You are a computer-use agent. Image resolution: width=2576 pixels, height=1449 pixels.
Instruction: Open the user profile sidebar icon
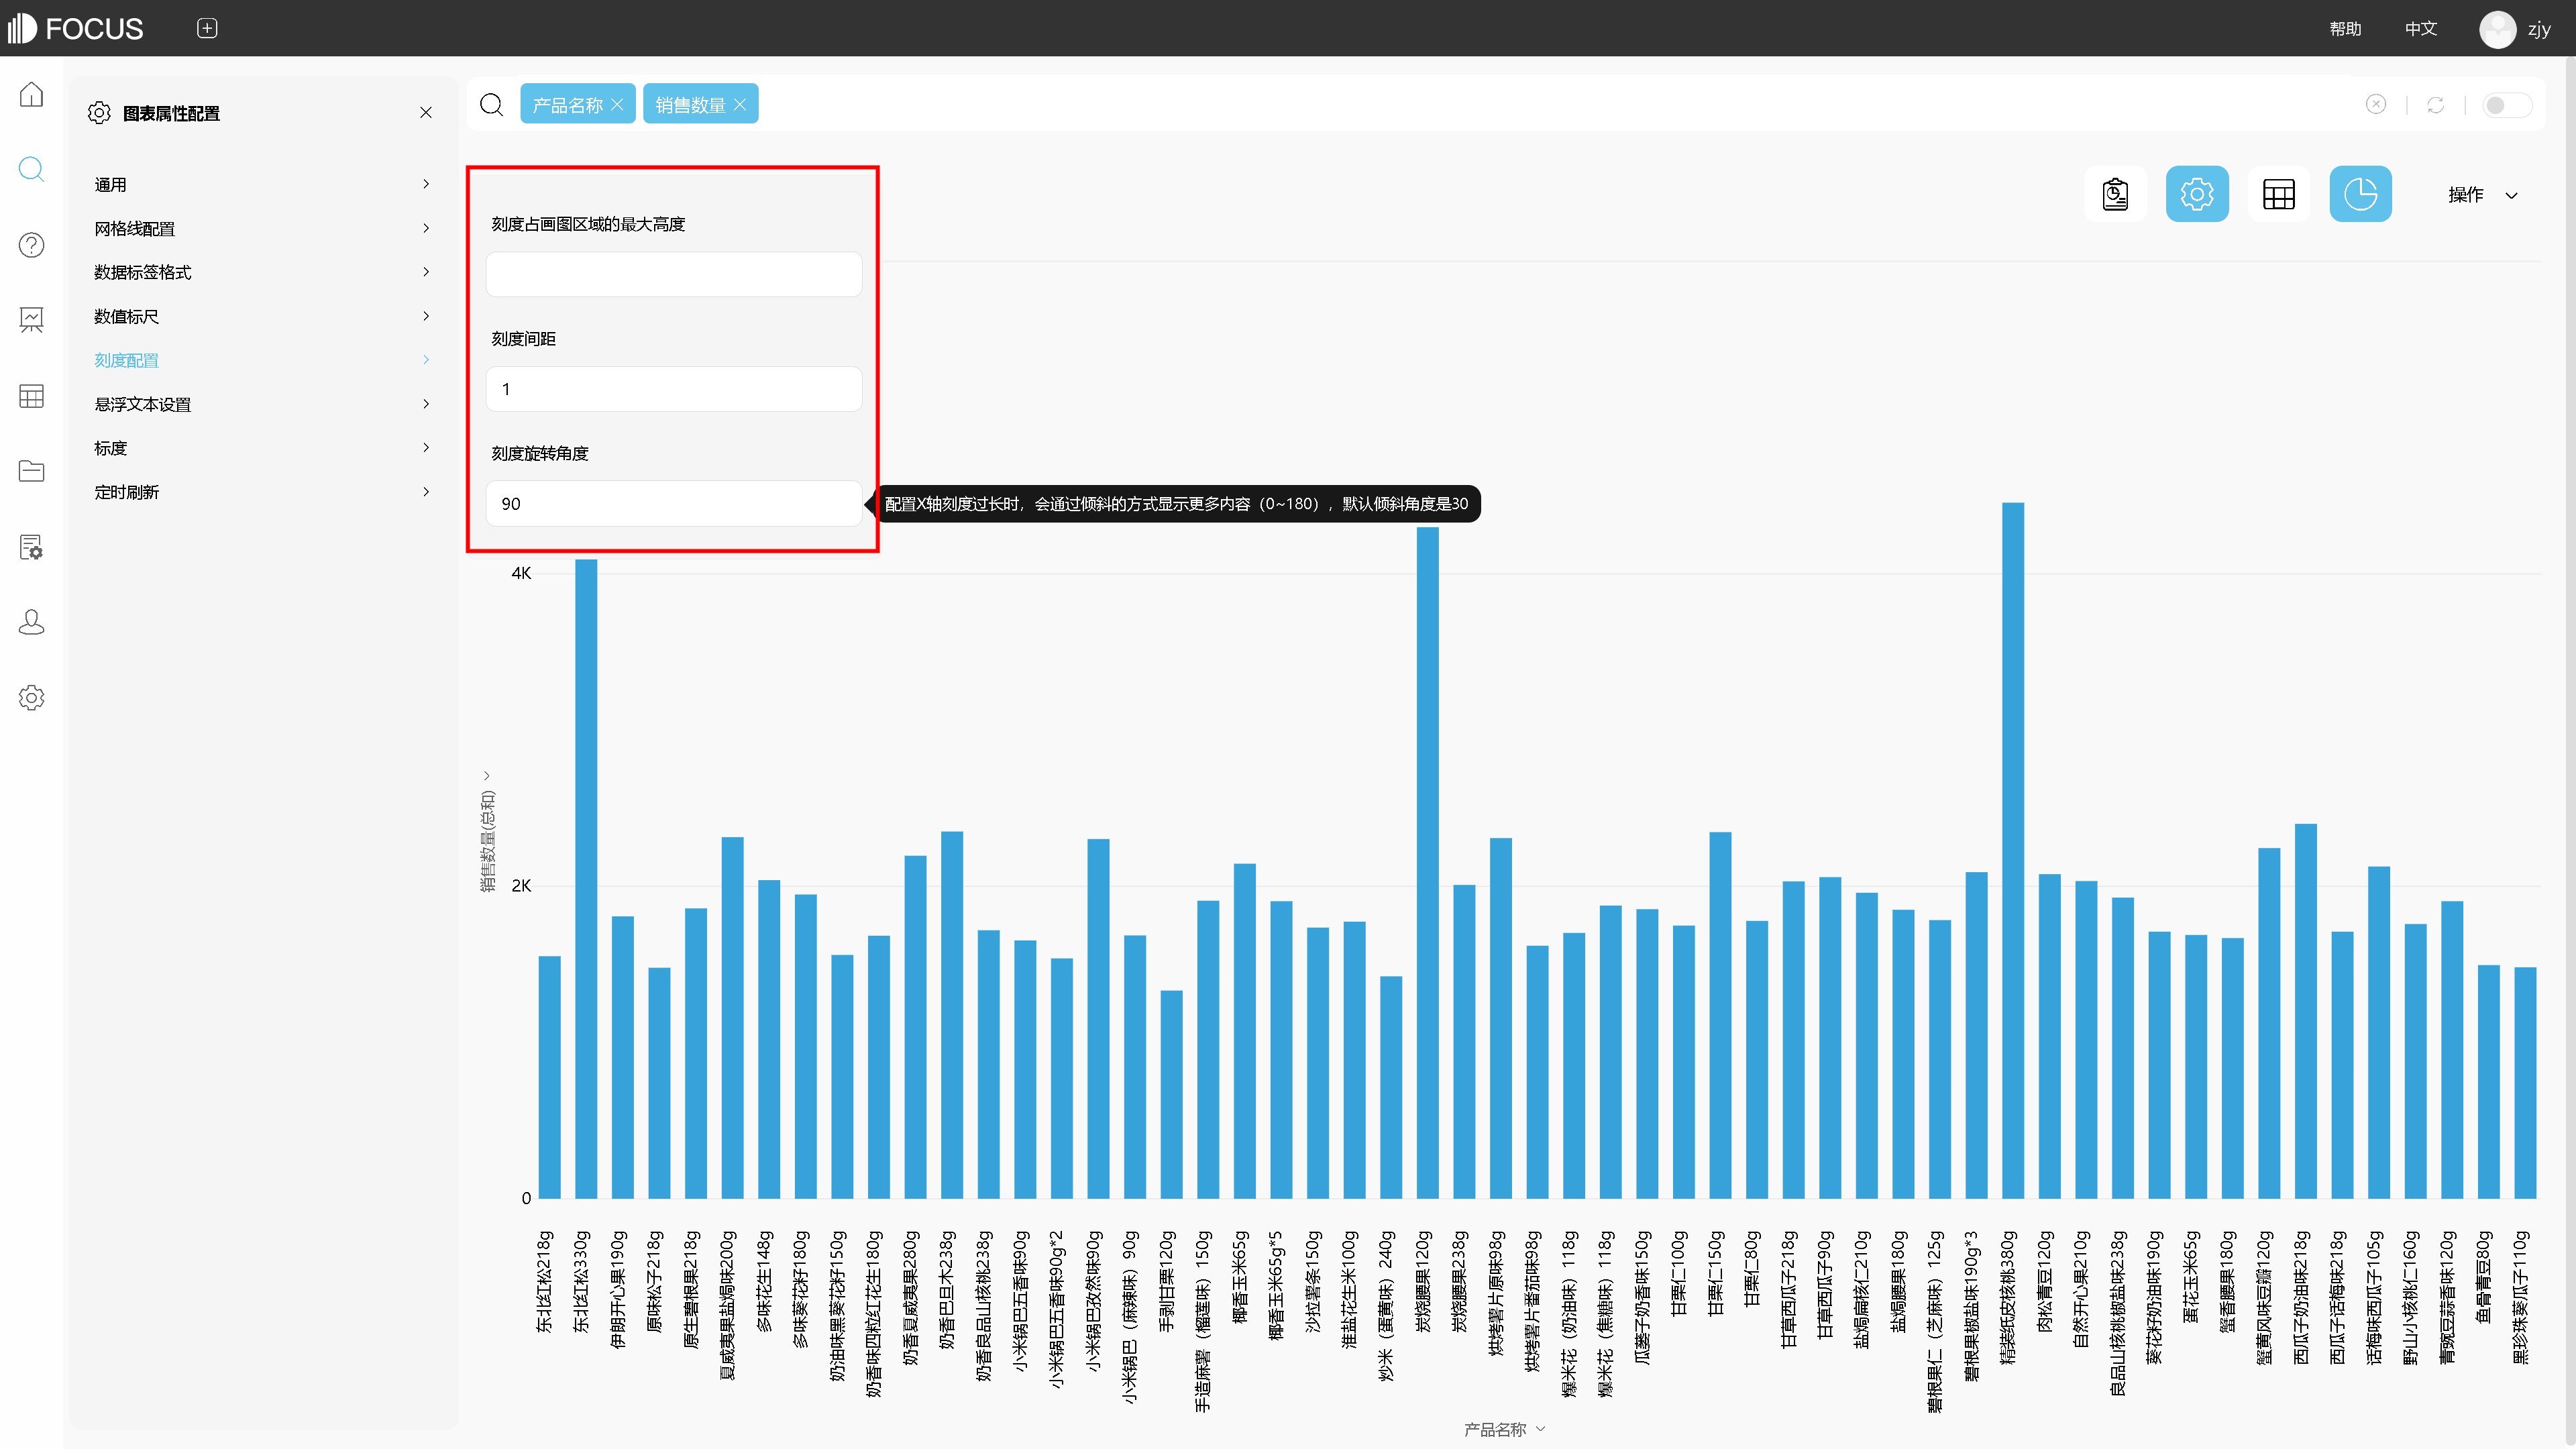pos(31,622)
